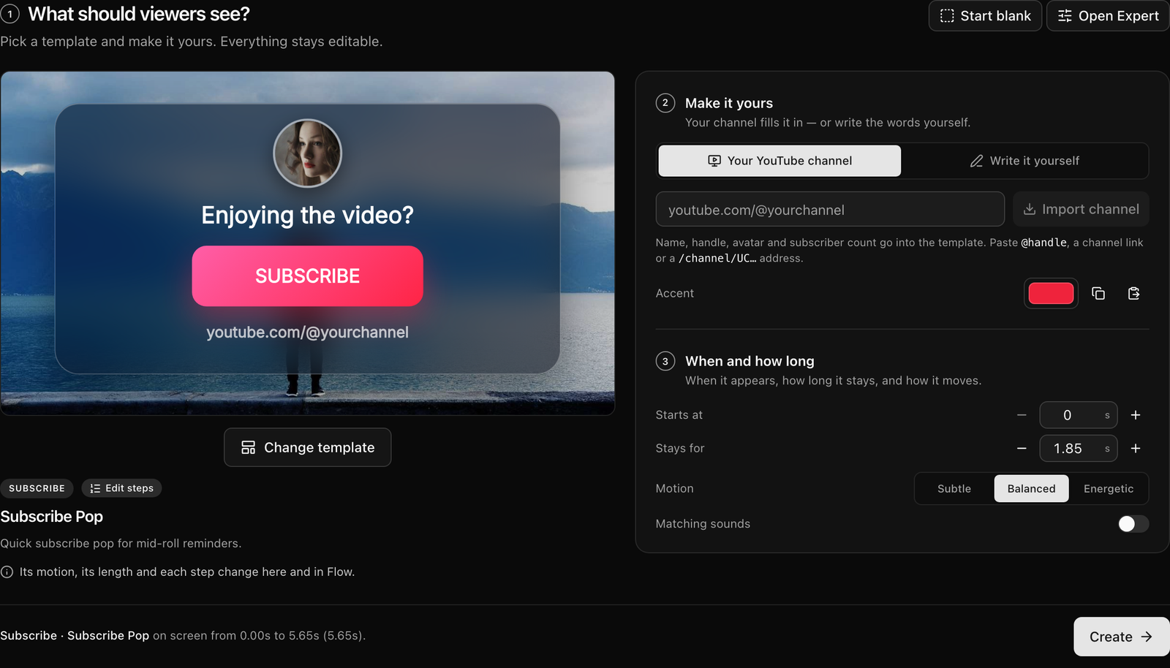1170x668 pixels.
Task: Click the pink SUBSCRIBE button in preview
Action: pos(307,276)
